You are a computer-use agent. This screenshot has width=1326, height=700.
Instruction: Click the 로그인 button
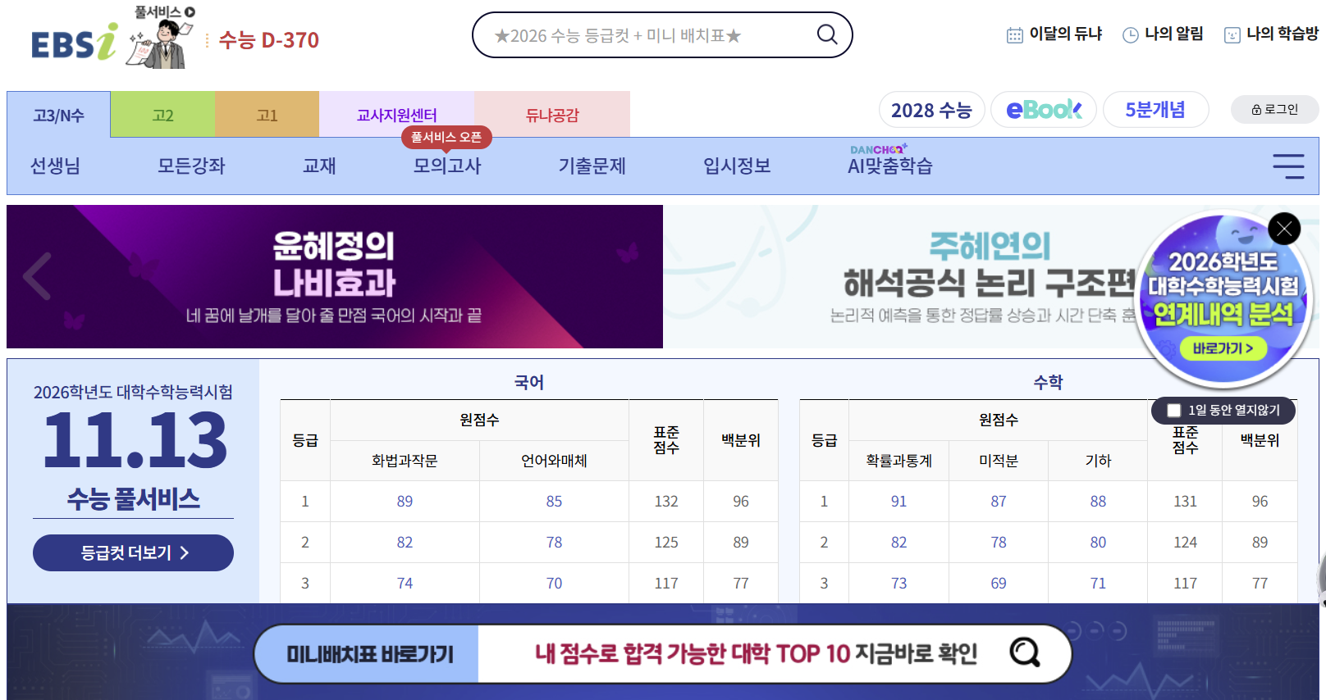pos(1274,109)
